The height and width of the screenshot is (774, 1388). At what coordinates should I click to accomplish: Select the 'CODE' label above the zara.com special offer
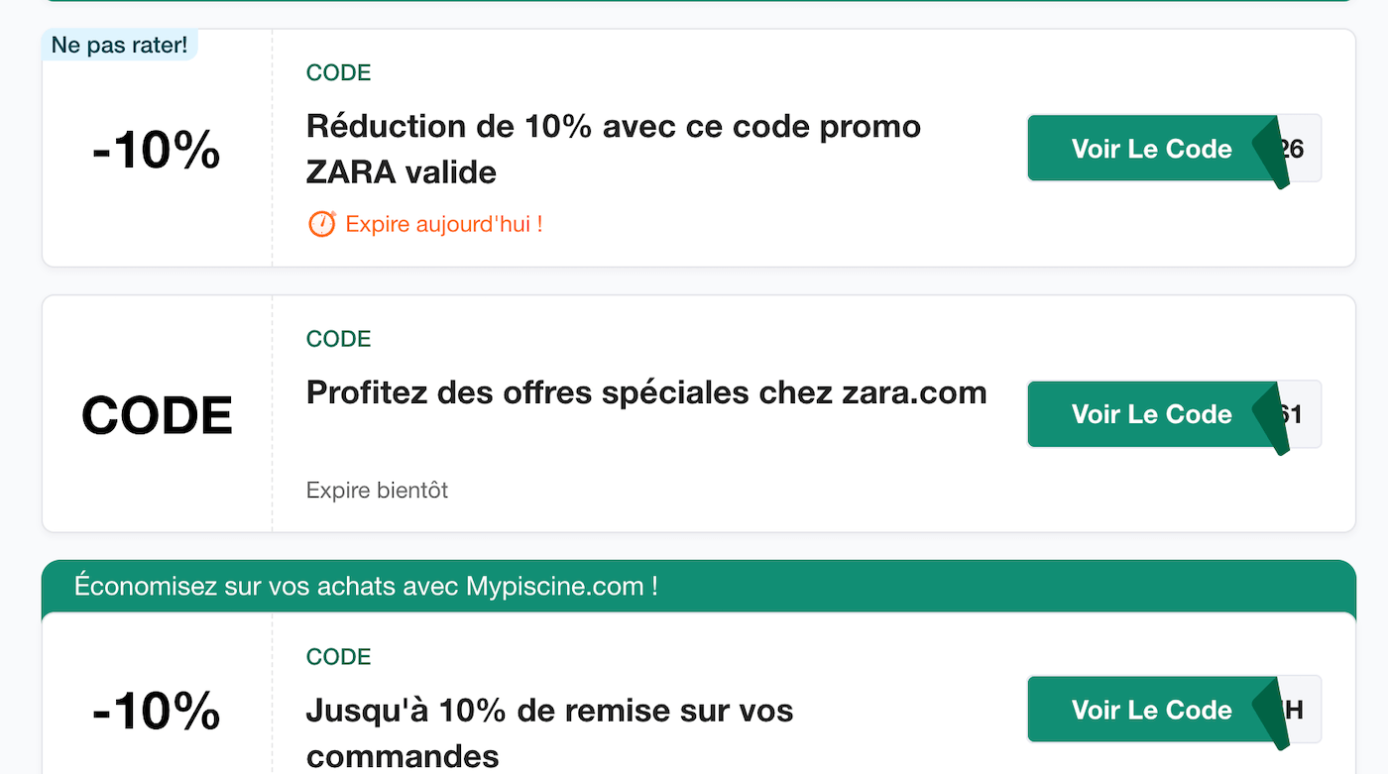point(338,338)
